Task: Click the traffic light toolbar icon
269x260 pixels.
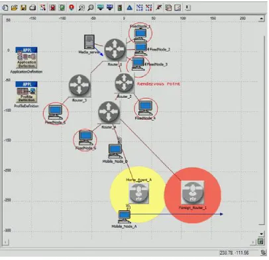Action: [120, 8]
